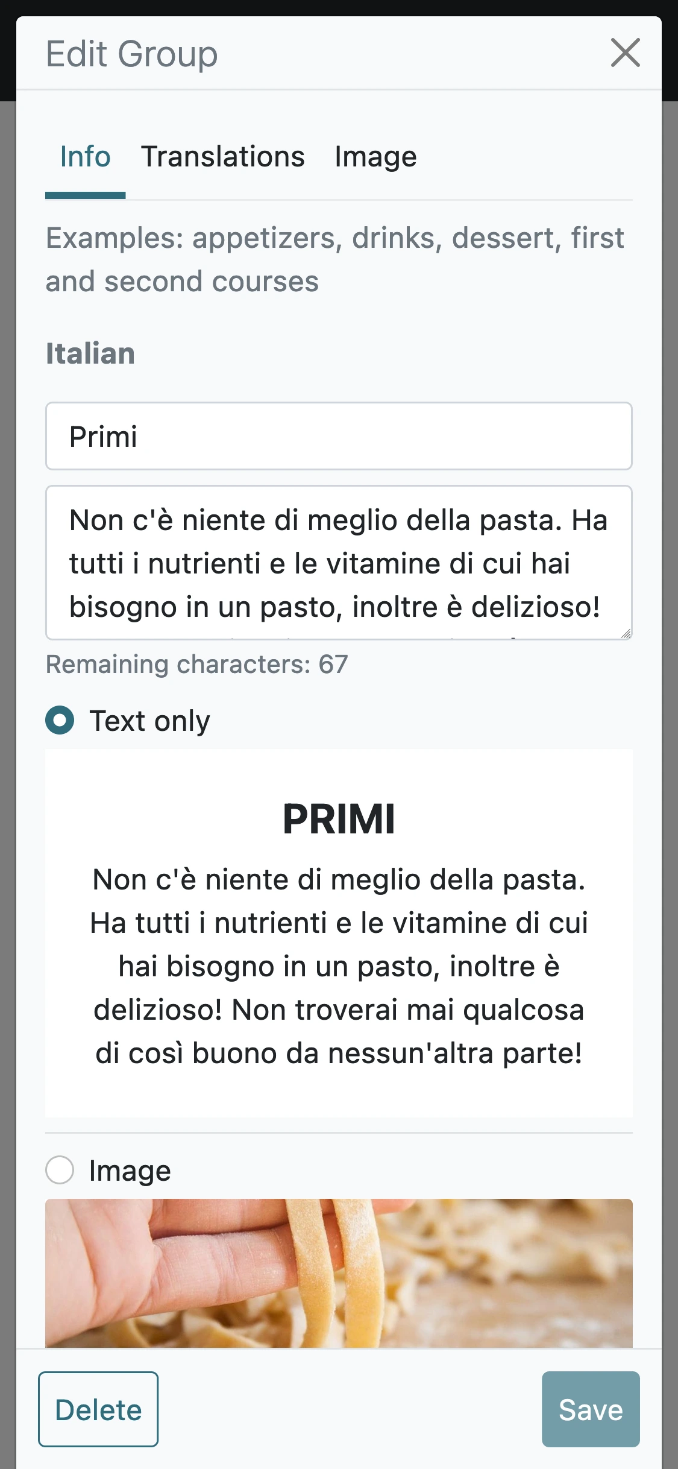The width and height of the screenshot is (678, 1469).
Task: Click the Italian name field containing Primi
Action: pos(338,436)
